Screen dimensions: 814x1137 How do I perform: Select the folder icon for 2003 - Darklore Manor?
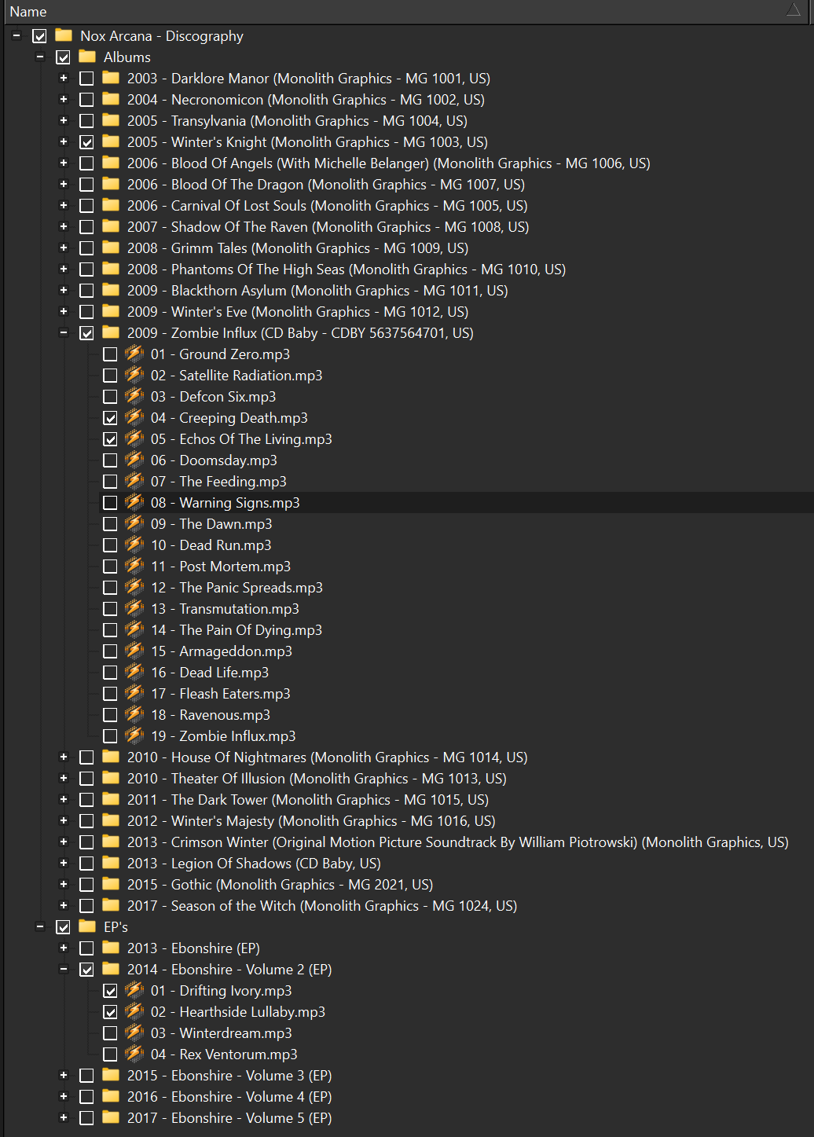pos(111,78)
